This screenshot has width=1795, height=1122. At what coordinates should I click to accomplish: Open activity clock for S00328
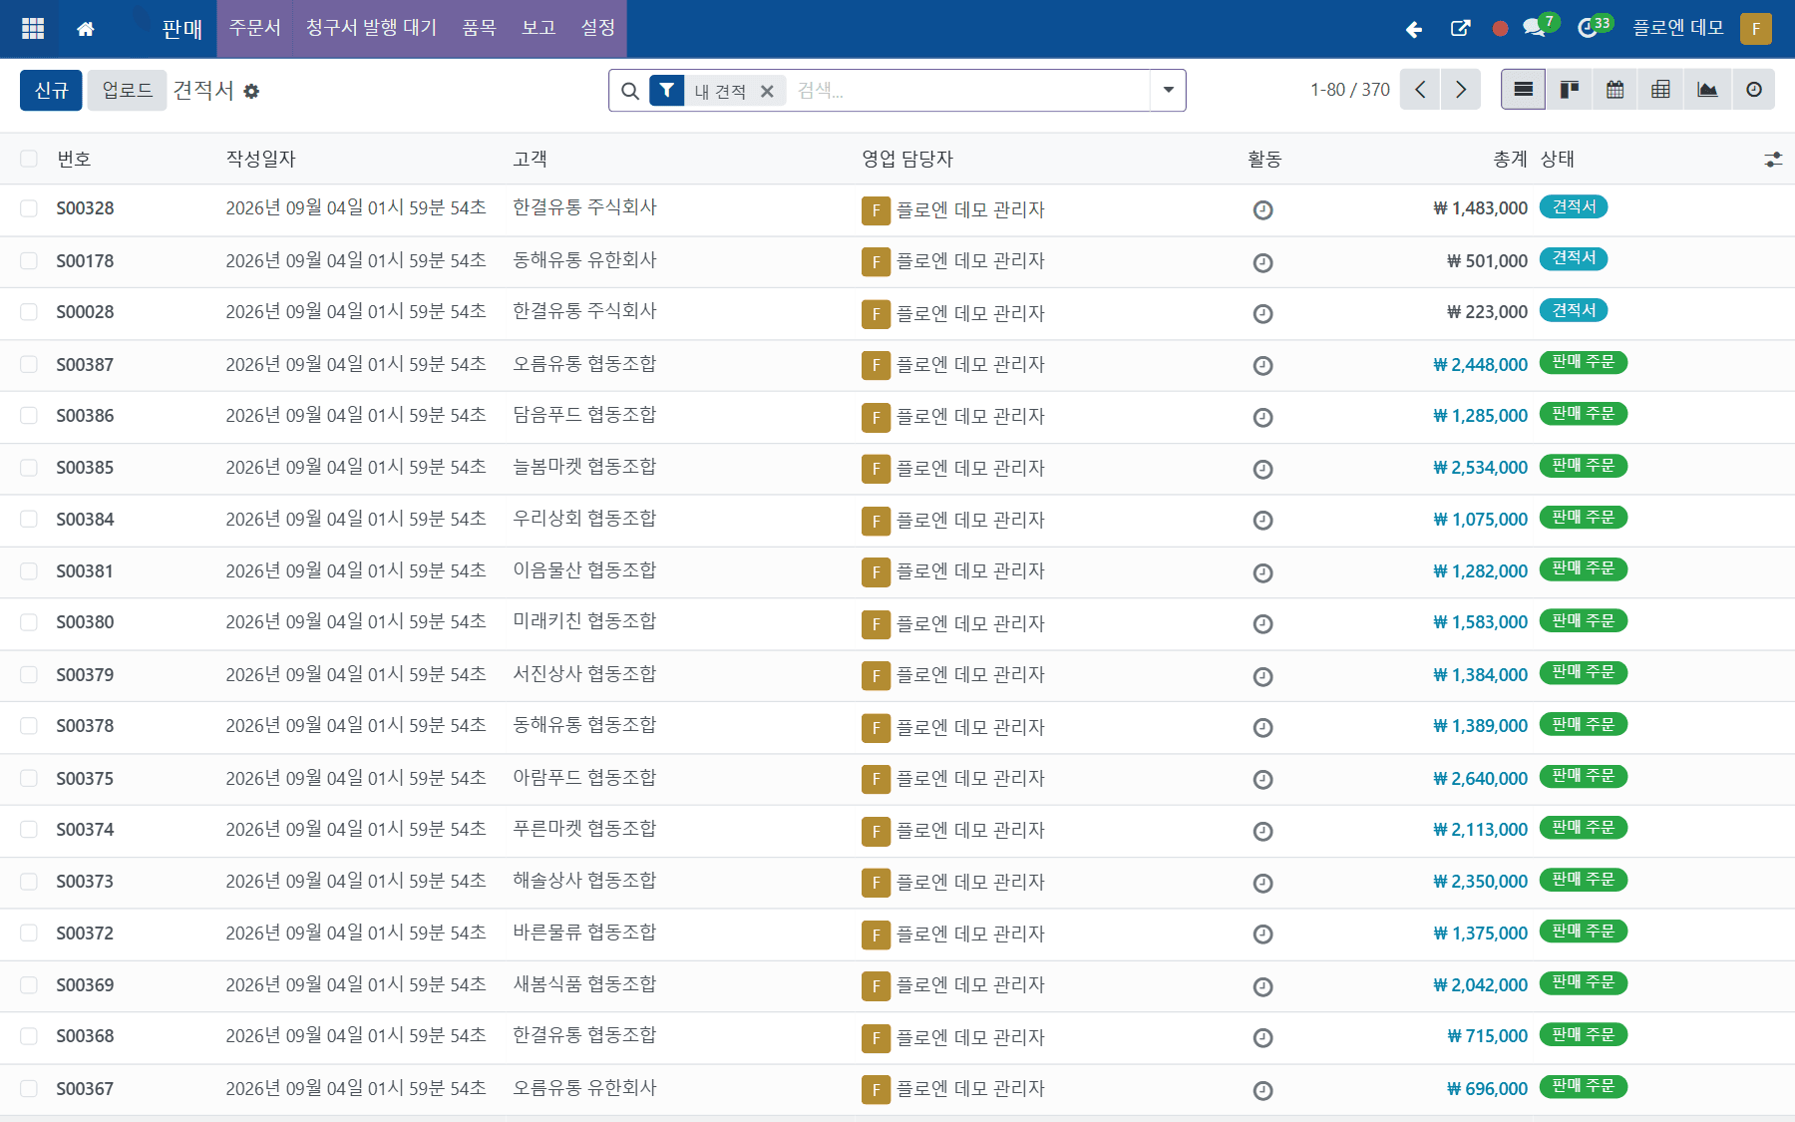tap(1262, 209)
